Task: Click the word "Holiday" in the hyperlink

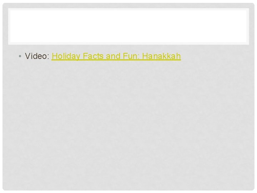Action: 66,56
